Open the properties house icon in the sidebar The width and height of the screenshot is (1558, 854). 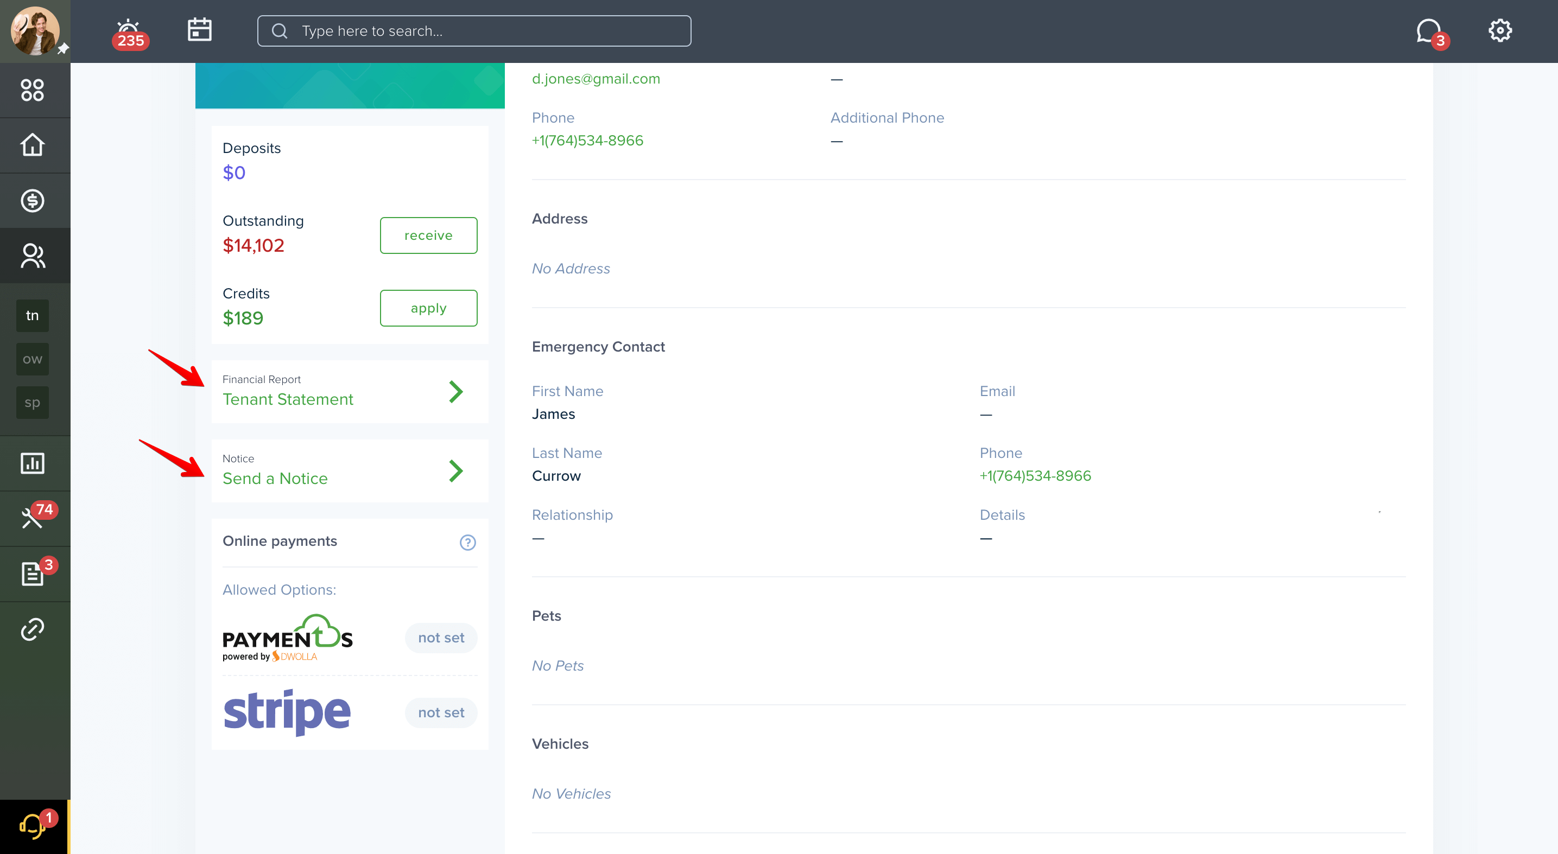click(x=32, y=145)
